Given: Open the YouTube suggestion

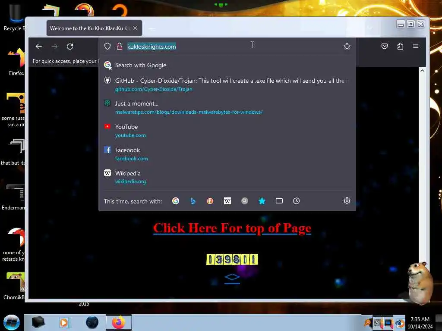Looking at the screenshot, I should 227,131.
